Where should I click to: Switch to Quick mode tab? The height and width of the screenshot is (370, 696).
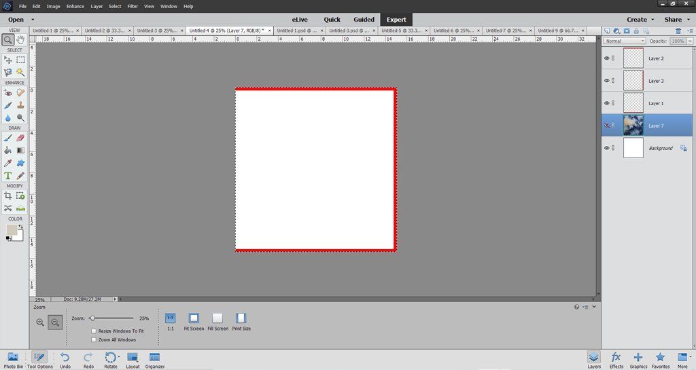click(332, 20)
